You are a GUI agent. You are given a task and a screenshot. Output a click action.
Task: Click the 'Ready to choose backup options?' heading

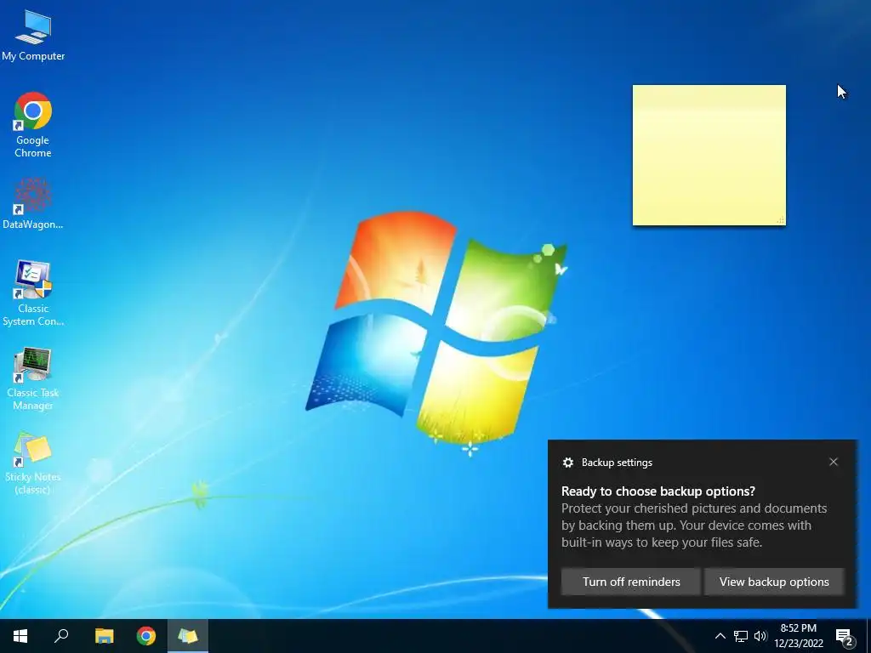tap(658, 491)
